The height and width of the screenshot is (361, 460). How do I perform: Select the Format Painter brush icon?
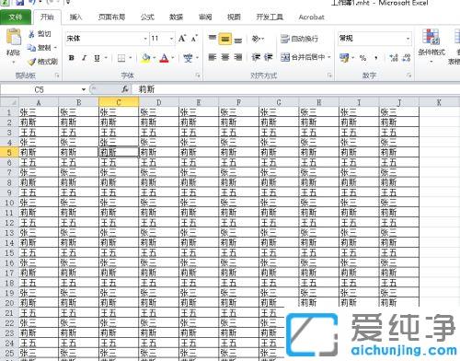(32, 62)
